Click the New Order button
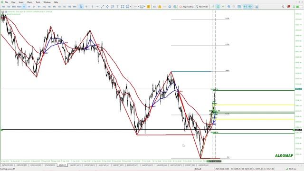304x171 pixels. (202, 7)
